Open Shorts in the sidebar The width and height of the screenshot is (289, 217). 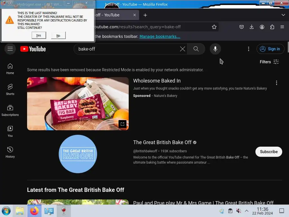coord(10,90)
